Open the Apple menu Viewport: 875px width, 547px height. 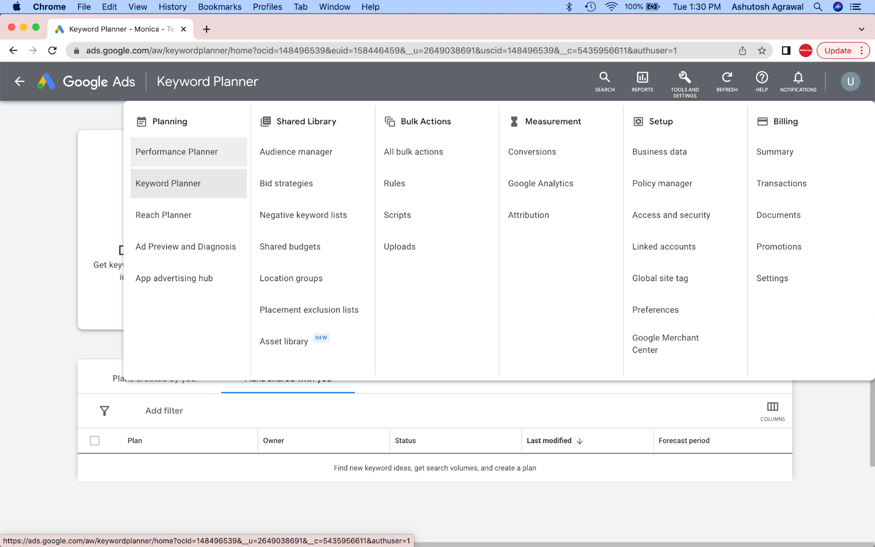(x=16, y=7)
